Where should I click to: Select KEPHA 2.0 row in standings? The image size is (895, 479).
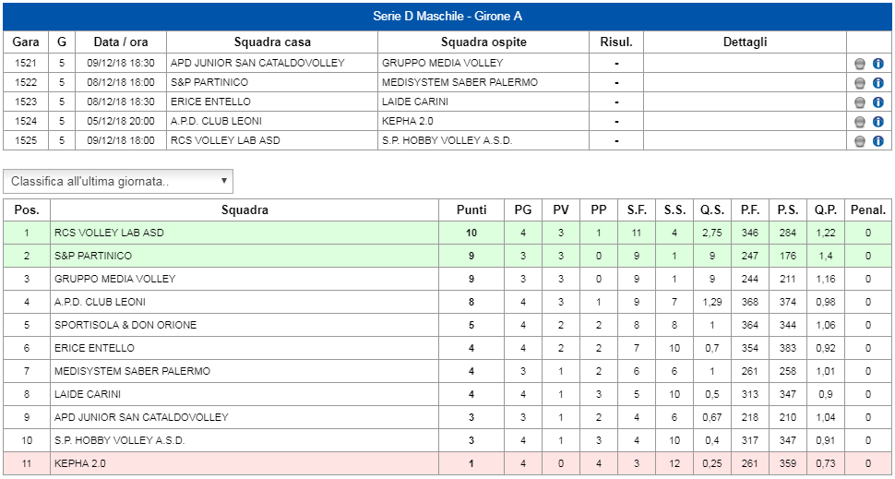coord(447,463)
